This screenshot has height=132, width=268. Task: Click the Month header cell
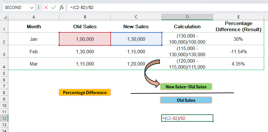[x=34, y=26]
